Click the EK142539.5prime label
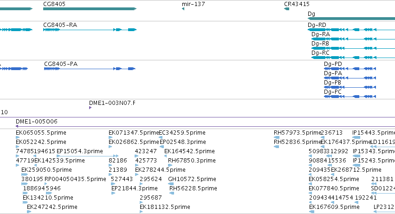This screenshot has height=214, width=395. pos(60,161)
